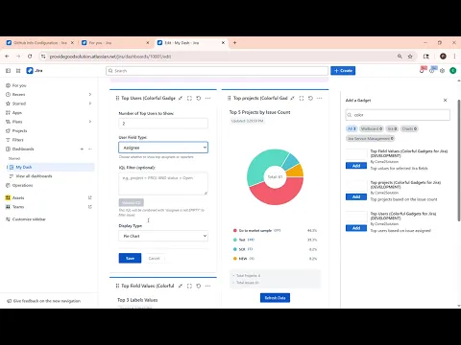
Task: Select the All filter chip
Action: 352,128
